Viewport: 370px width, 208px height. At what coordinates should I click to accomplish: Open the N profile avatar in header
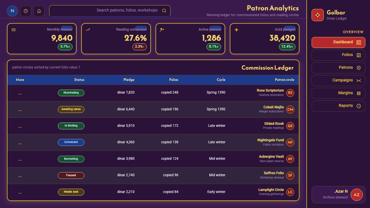tap(12, 11)
